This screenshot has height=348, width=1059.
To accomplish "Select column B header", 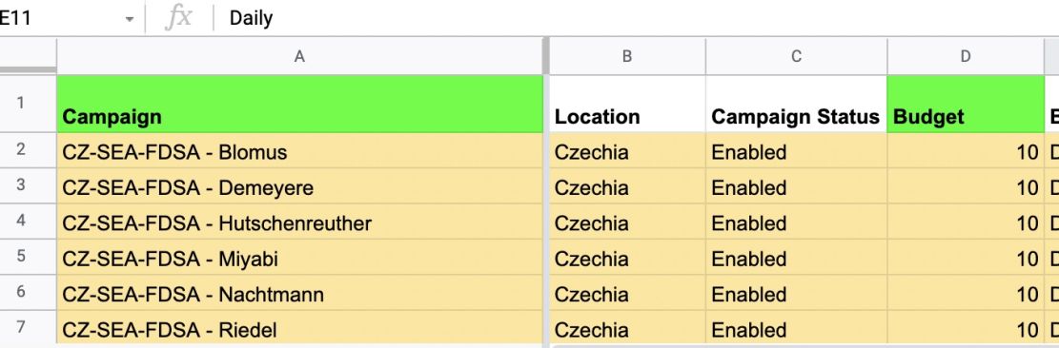I will tap(627, 56).
